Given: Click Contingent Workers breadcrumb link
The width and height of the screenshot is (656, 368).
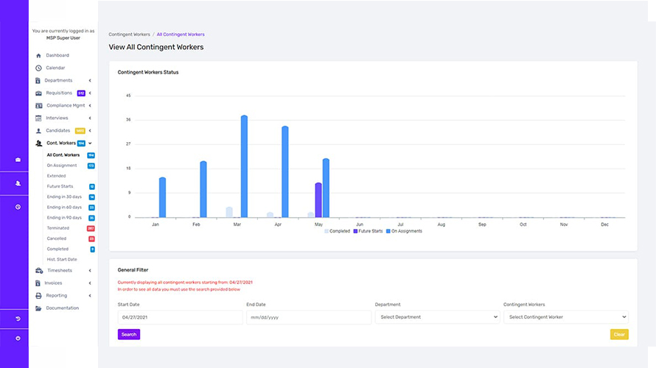Looking at the screenshot, I should 129,35.
